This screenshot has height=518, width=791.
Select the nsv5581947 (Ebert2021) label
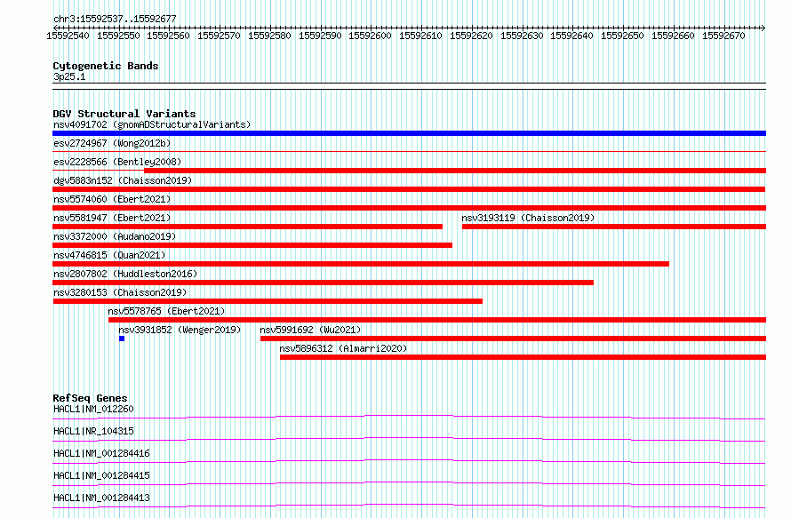[x=112, y=218]
